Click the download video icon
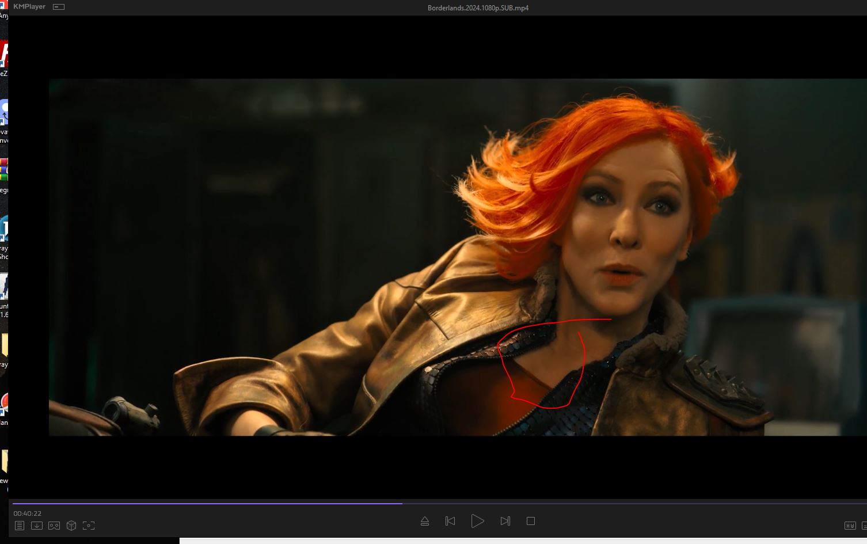The width and height of the screenshot is (867, 544). (37, 526)
